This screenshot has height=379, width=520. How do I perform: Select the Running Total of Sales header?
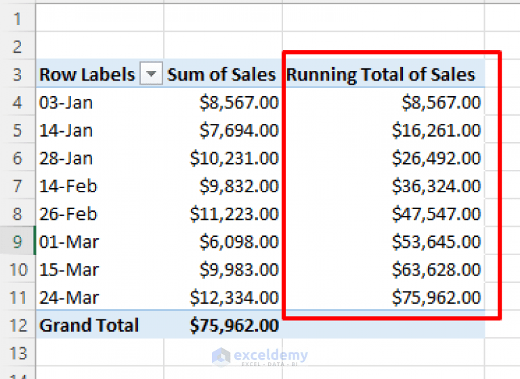[x=383, y=74]
